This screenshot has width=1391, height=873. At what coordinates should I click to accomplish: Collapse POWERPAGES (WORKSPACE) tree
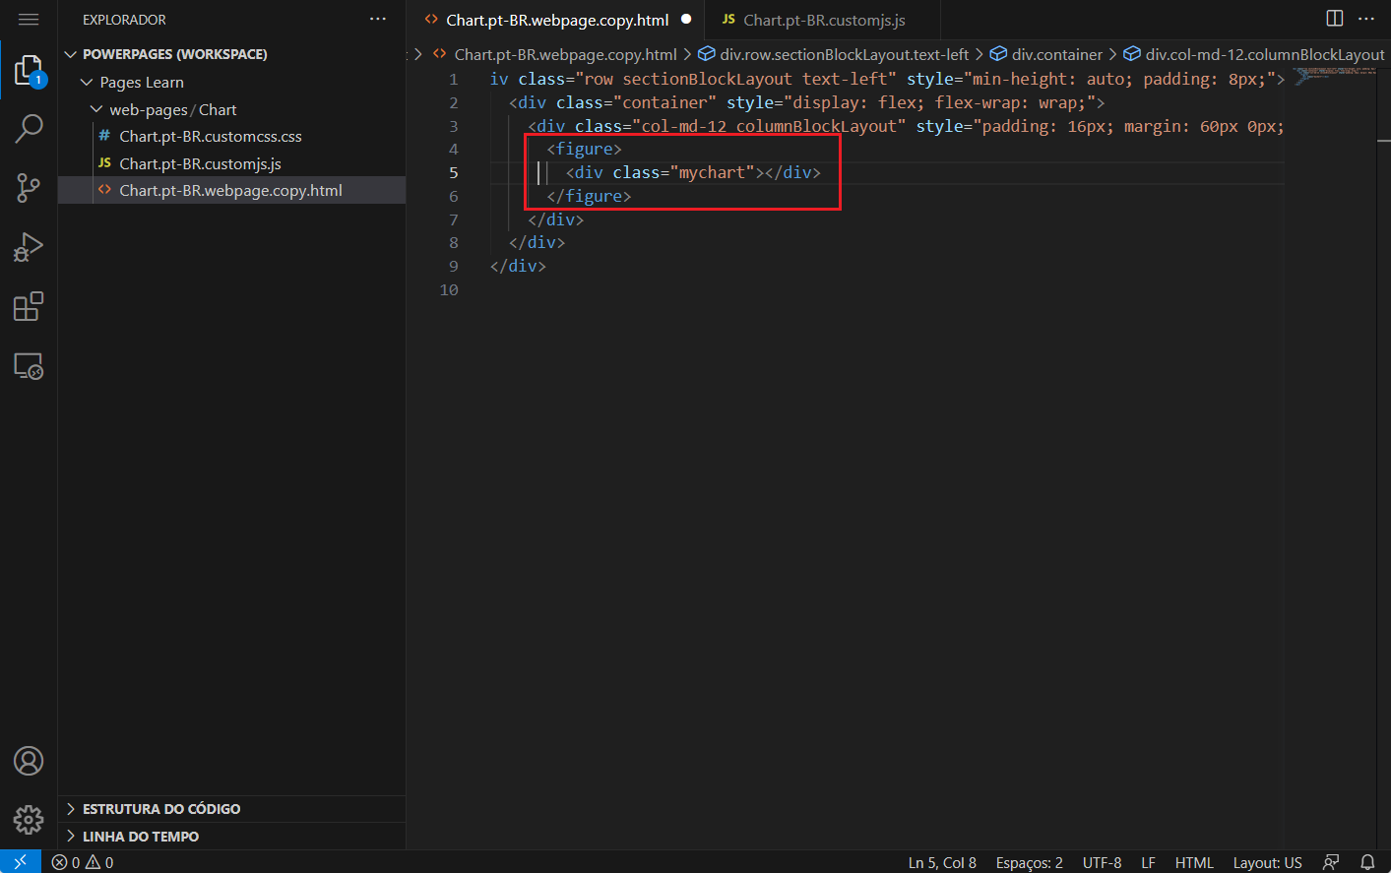click(69, 54)
